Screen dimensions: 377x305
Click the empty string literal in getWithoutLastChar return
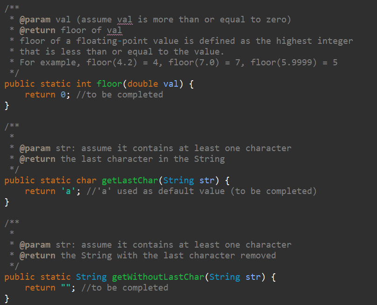click(x=66, y=288)
